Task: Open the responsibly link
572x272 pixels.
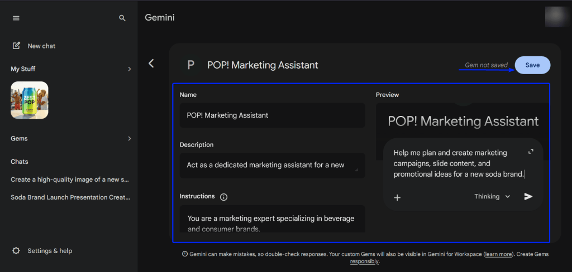Action: (364, 261)
